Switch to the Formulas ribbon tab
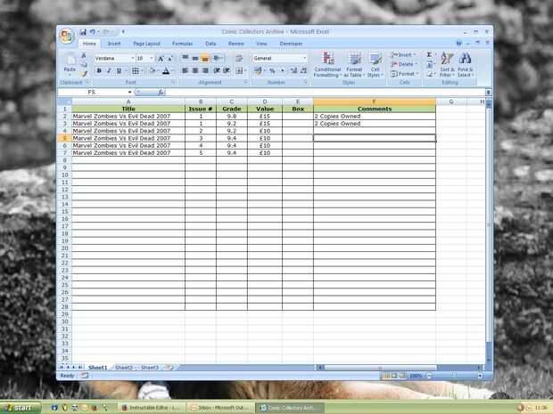Image resolution: width=553 pixels, height=414 pixels. [x=182, y=44]
